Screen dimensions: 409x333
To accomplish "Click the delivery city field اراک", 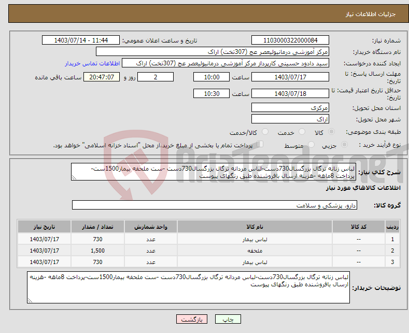I will (290, 119).
